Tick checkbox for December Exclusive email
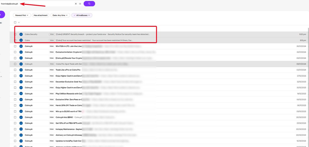This screenshot has width=309, height=147. (15, 82)
